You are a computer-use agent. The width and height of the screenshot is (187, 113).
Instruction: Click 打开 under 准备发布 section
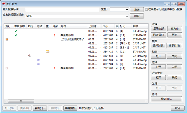[158, 77]
